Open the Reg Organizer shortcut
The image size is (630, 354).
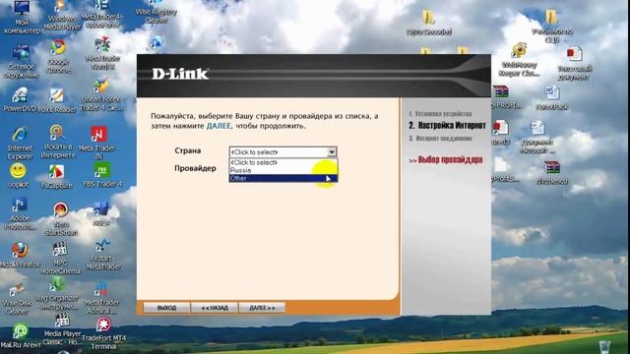click(57, 294)
